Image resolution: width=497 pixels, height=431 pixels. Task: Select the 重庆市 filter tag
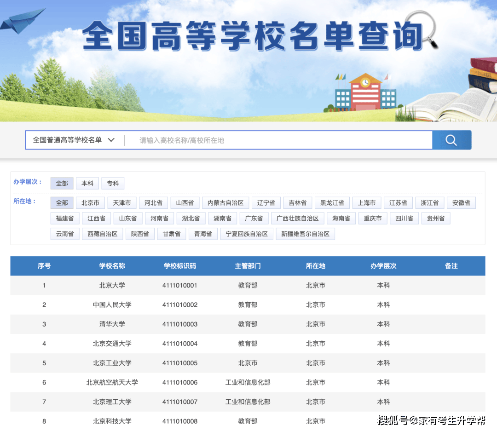(373, 218)
